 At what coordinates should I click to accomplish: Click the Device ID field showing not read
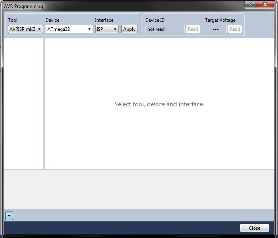coord(165,29)
